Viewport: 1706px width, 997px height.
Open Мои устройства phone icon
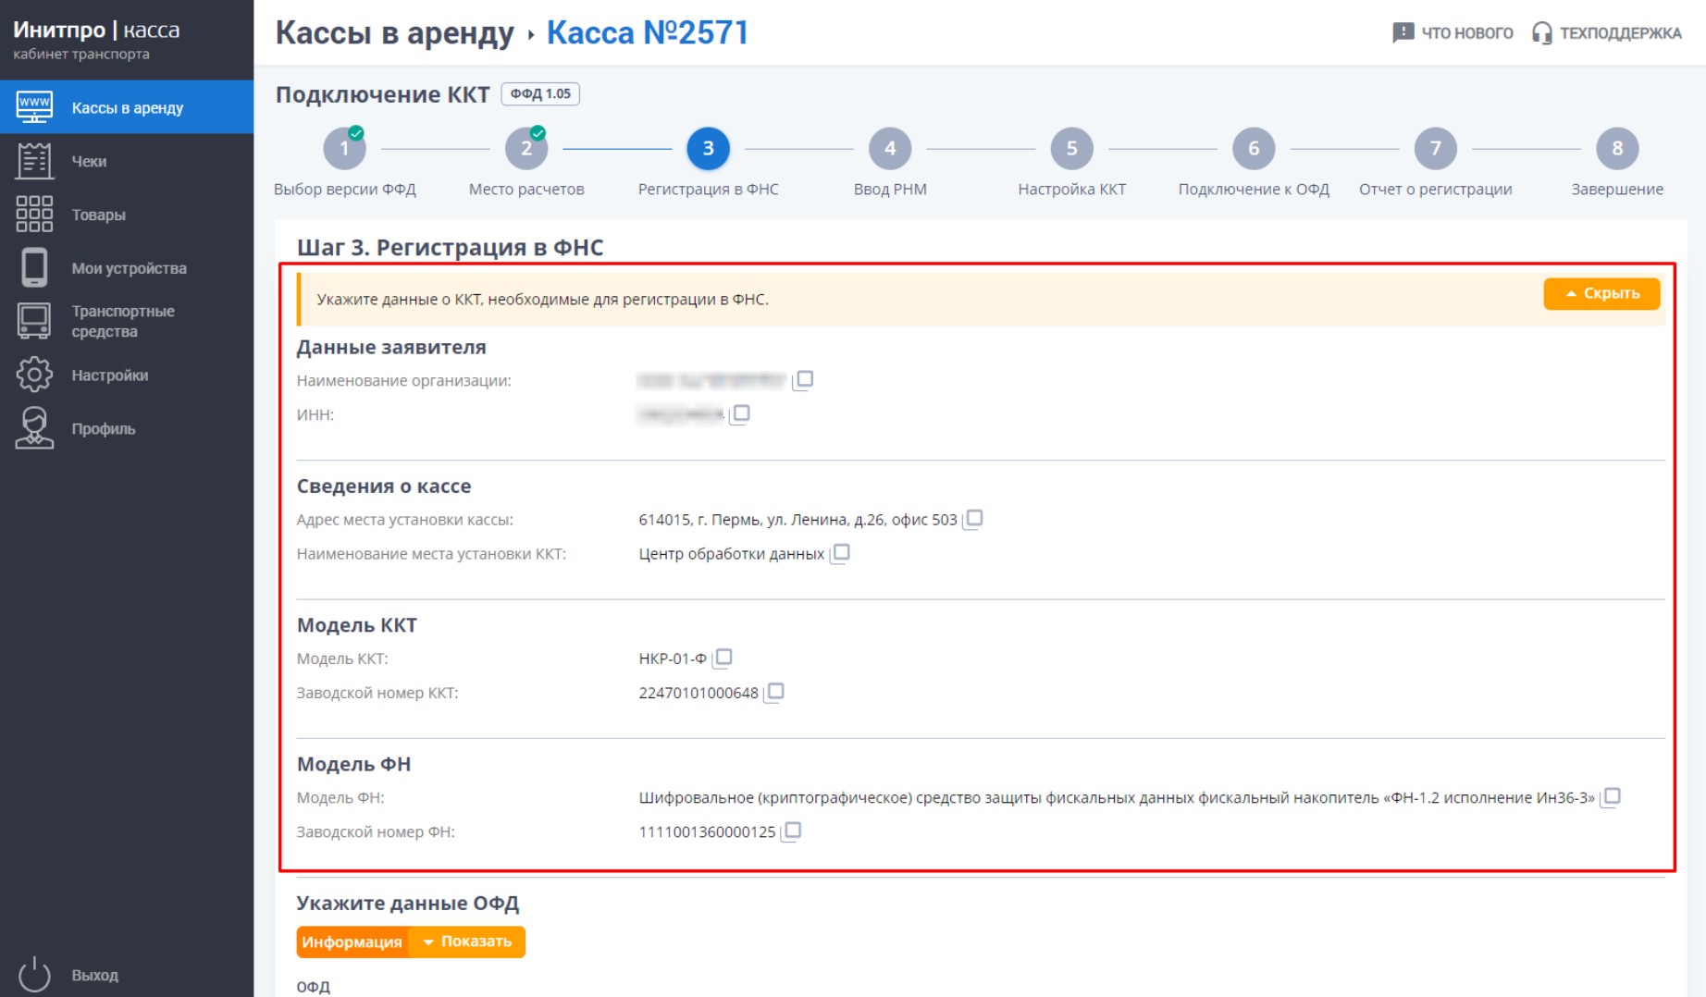(x=34, y=267)
